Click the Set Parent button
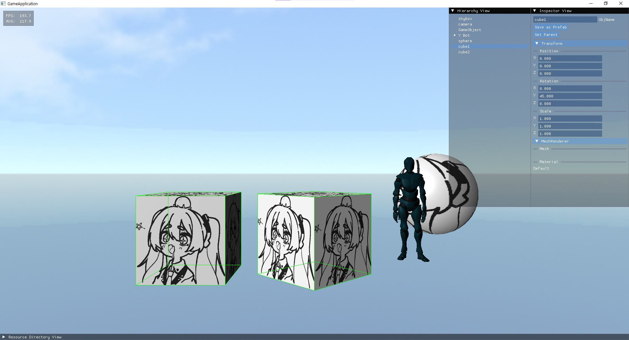 point(546,35)
